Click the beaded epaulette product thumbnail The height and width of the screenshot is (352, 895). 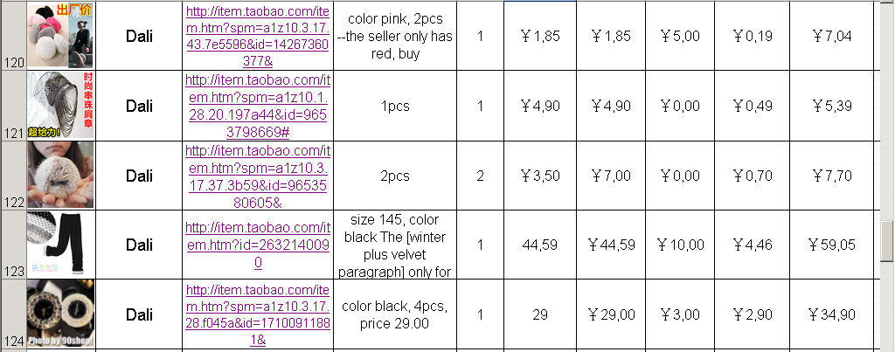60,106
